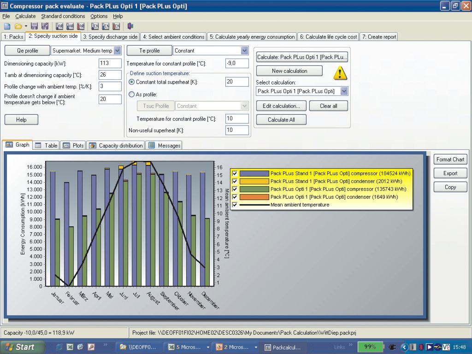This screenshot has height=354, width=472.
Task: Open the Te profile Constant dropdown
Action: [244, 51]
